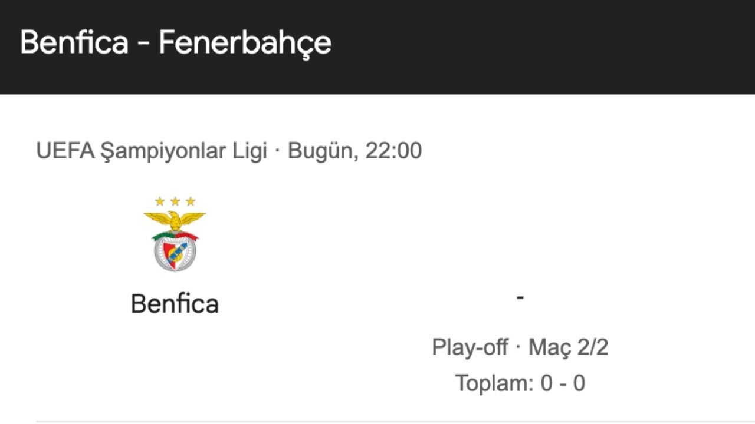755x424 pixels.
Task: Click the red shield in Benfica's crest
Action: click(x=175, y=252)
